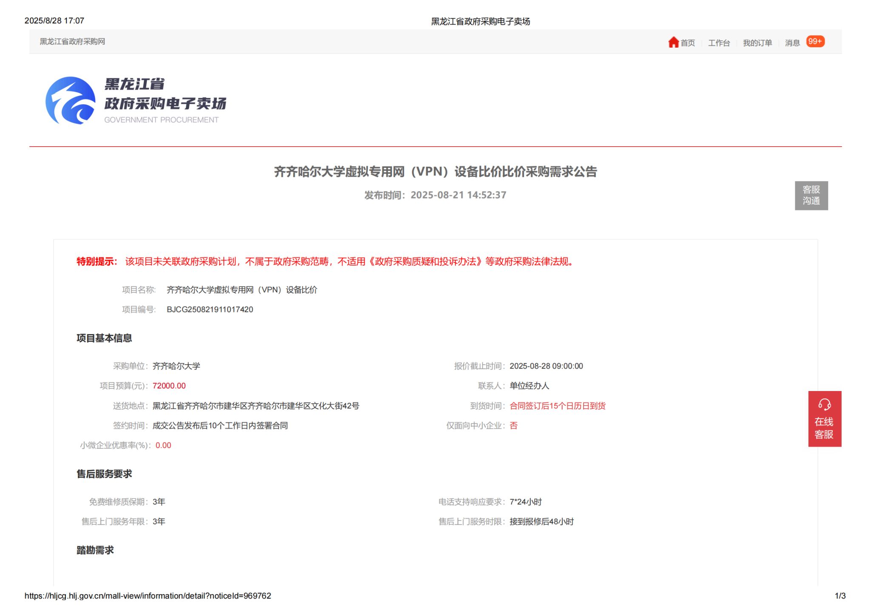This screenshot has height=615, width=871.
Task: Click the red 在线客服 button
Action: 824,428
